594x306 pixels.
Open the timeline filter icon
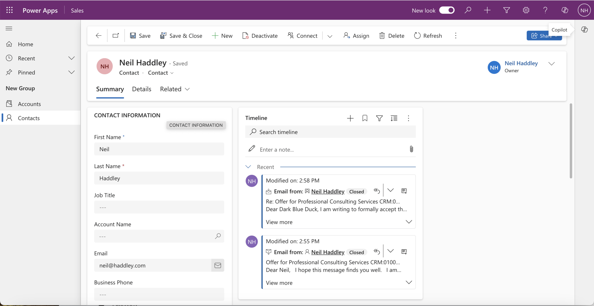(379, 118)
